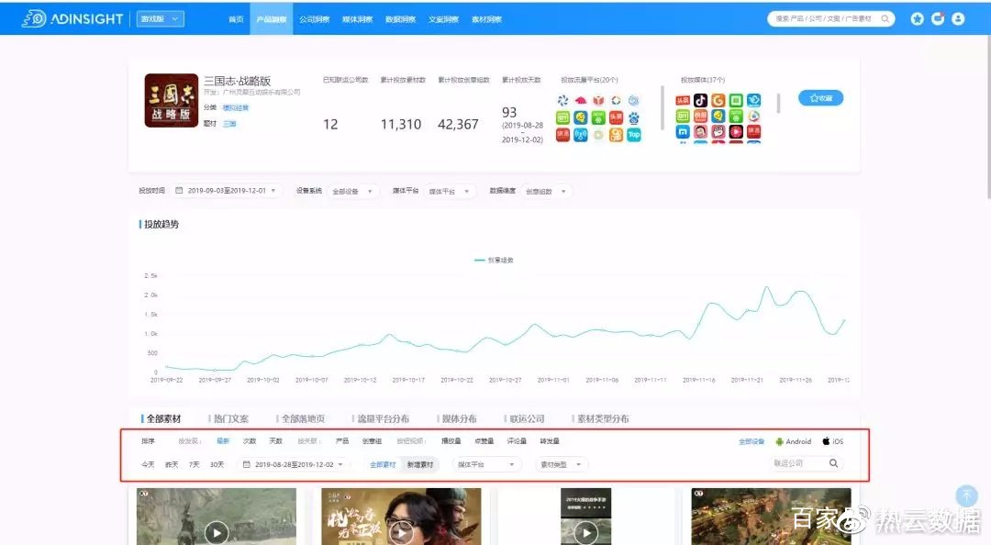Click the blue pinwheel platform icon
Viewport: 991px width, 545px height.
[x=562, y=101]
